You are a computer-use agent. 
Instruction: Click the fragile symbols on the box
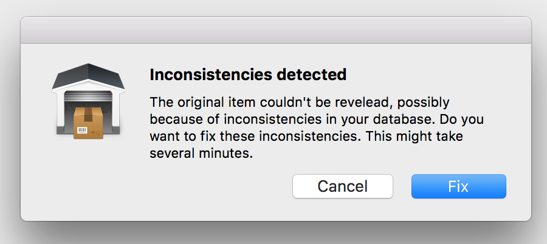click(x=95, y=133)
